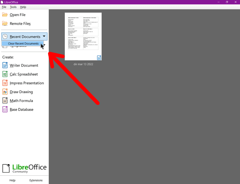Click the Help button at bottom
The image size is (240, 184).
[x=12, y=180]
